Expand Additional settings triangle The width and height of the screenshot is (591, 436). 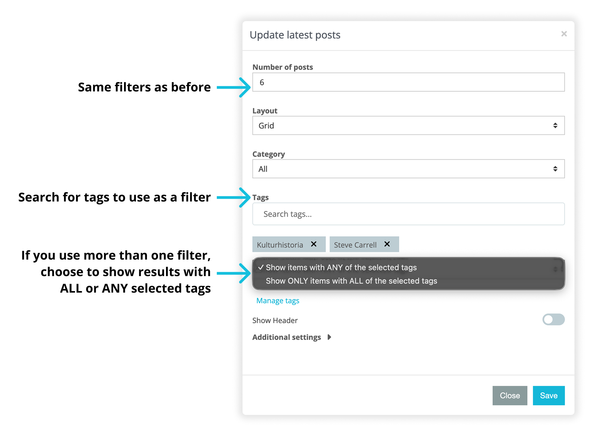click(x=329, y=337)
